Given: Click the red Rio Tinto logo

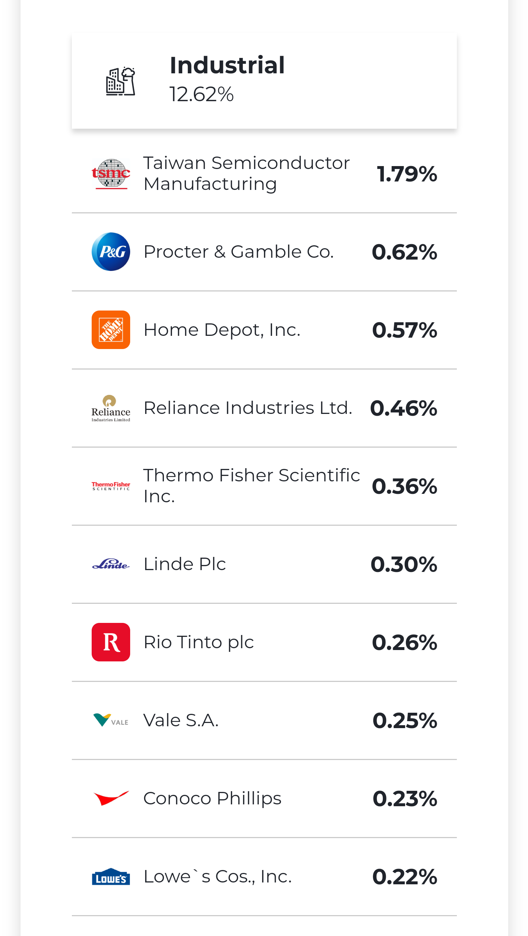Looking at the screenshot, I should (111, 642).
